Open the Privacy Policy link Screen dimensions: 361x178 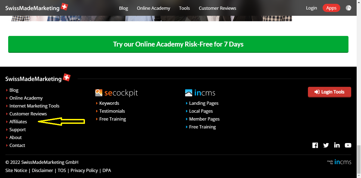84,170
